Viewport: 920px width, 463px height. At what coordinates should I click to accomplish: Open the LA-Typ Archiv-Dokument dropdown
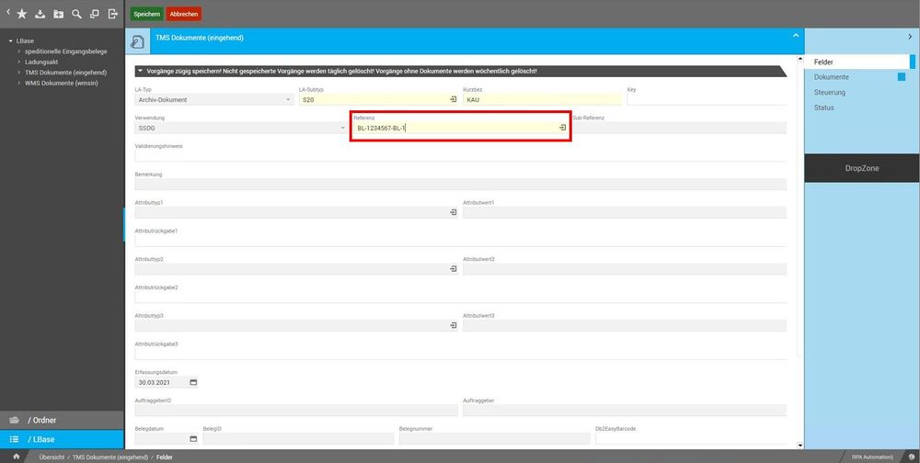coord(288,99)
